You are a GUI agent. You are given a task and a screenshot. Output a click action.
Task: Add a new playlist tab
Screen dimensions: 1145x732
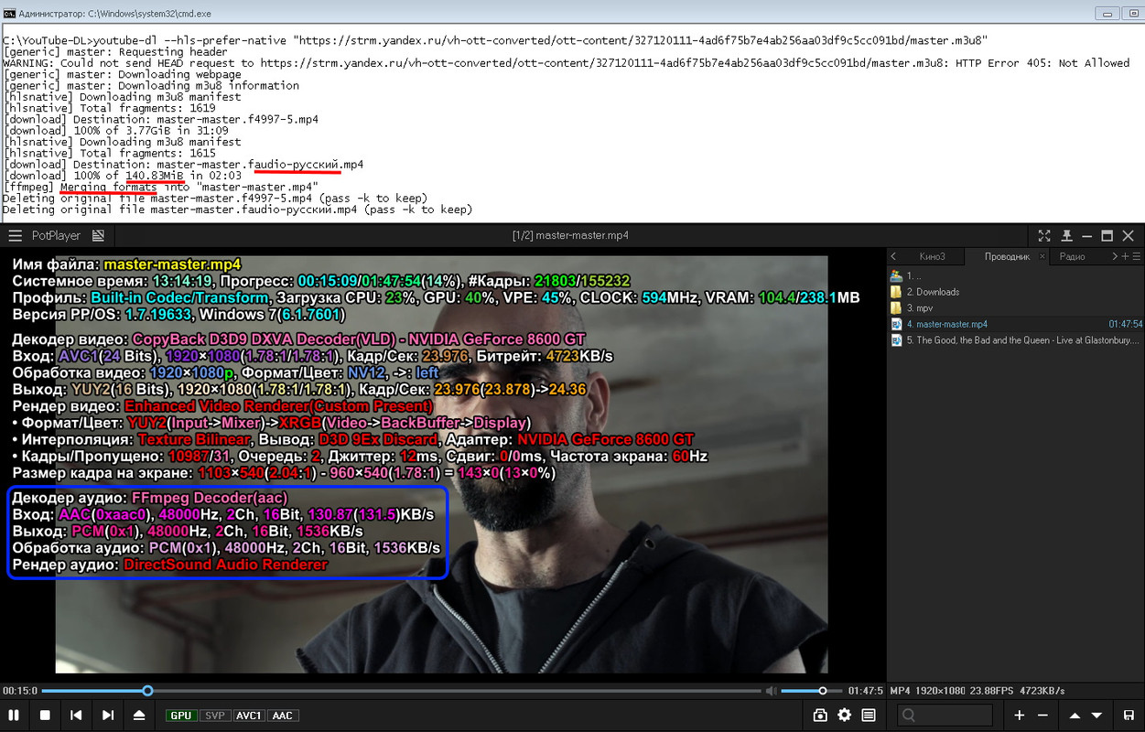pyautogui.click(x=1126, y=256)
